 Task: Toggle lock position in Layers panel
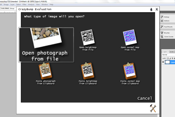point(173,58)
